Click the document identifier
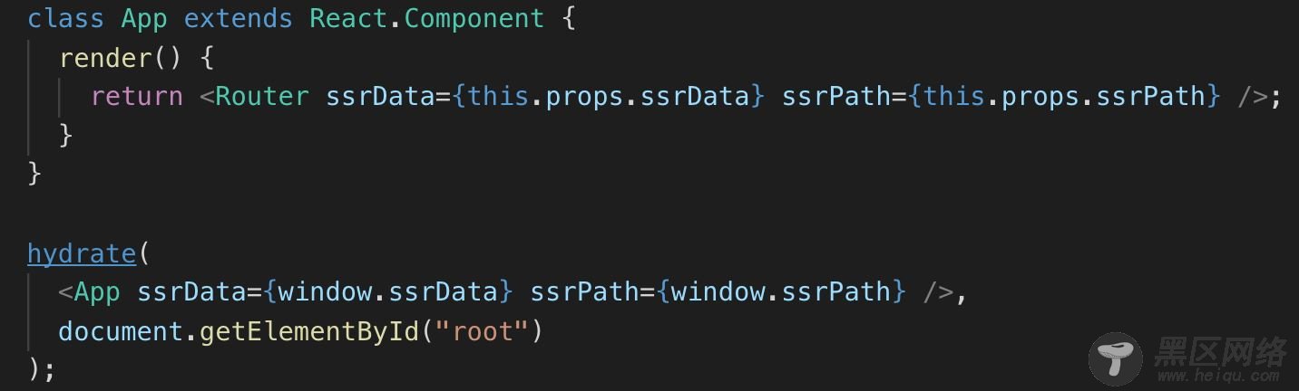The image size is (1299, 391). [122, 331]
